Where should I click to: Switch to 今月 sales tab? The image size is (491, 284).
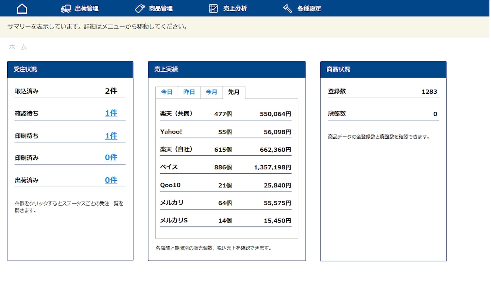click(211, 92)
